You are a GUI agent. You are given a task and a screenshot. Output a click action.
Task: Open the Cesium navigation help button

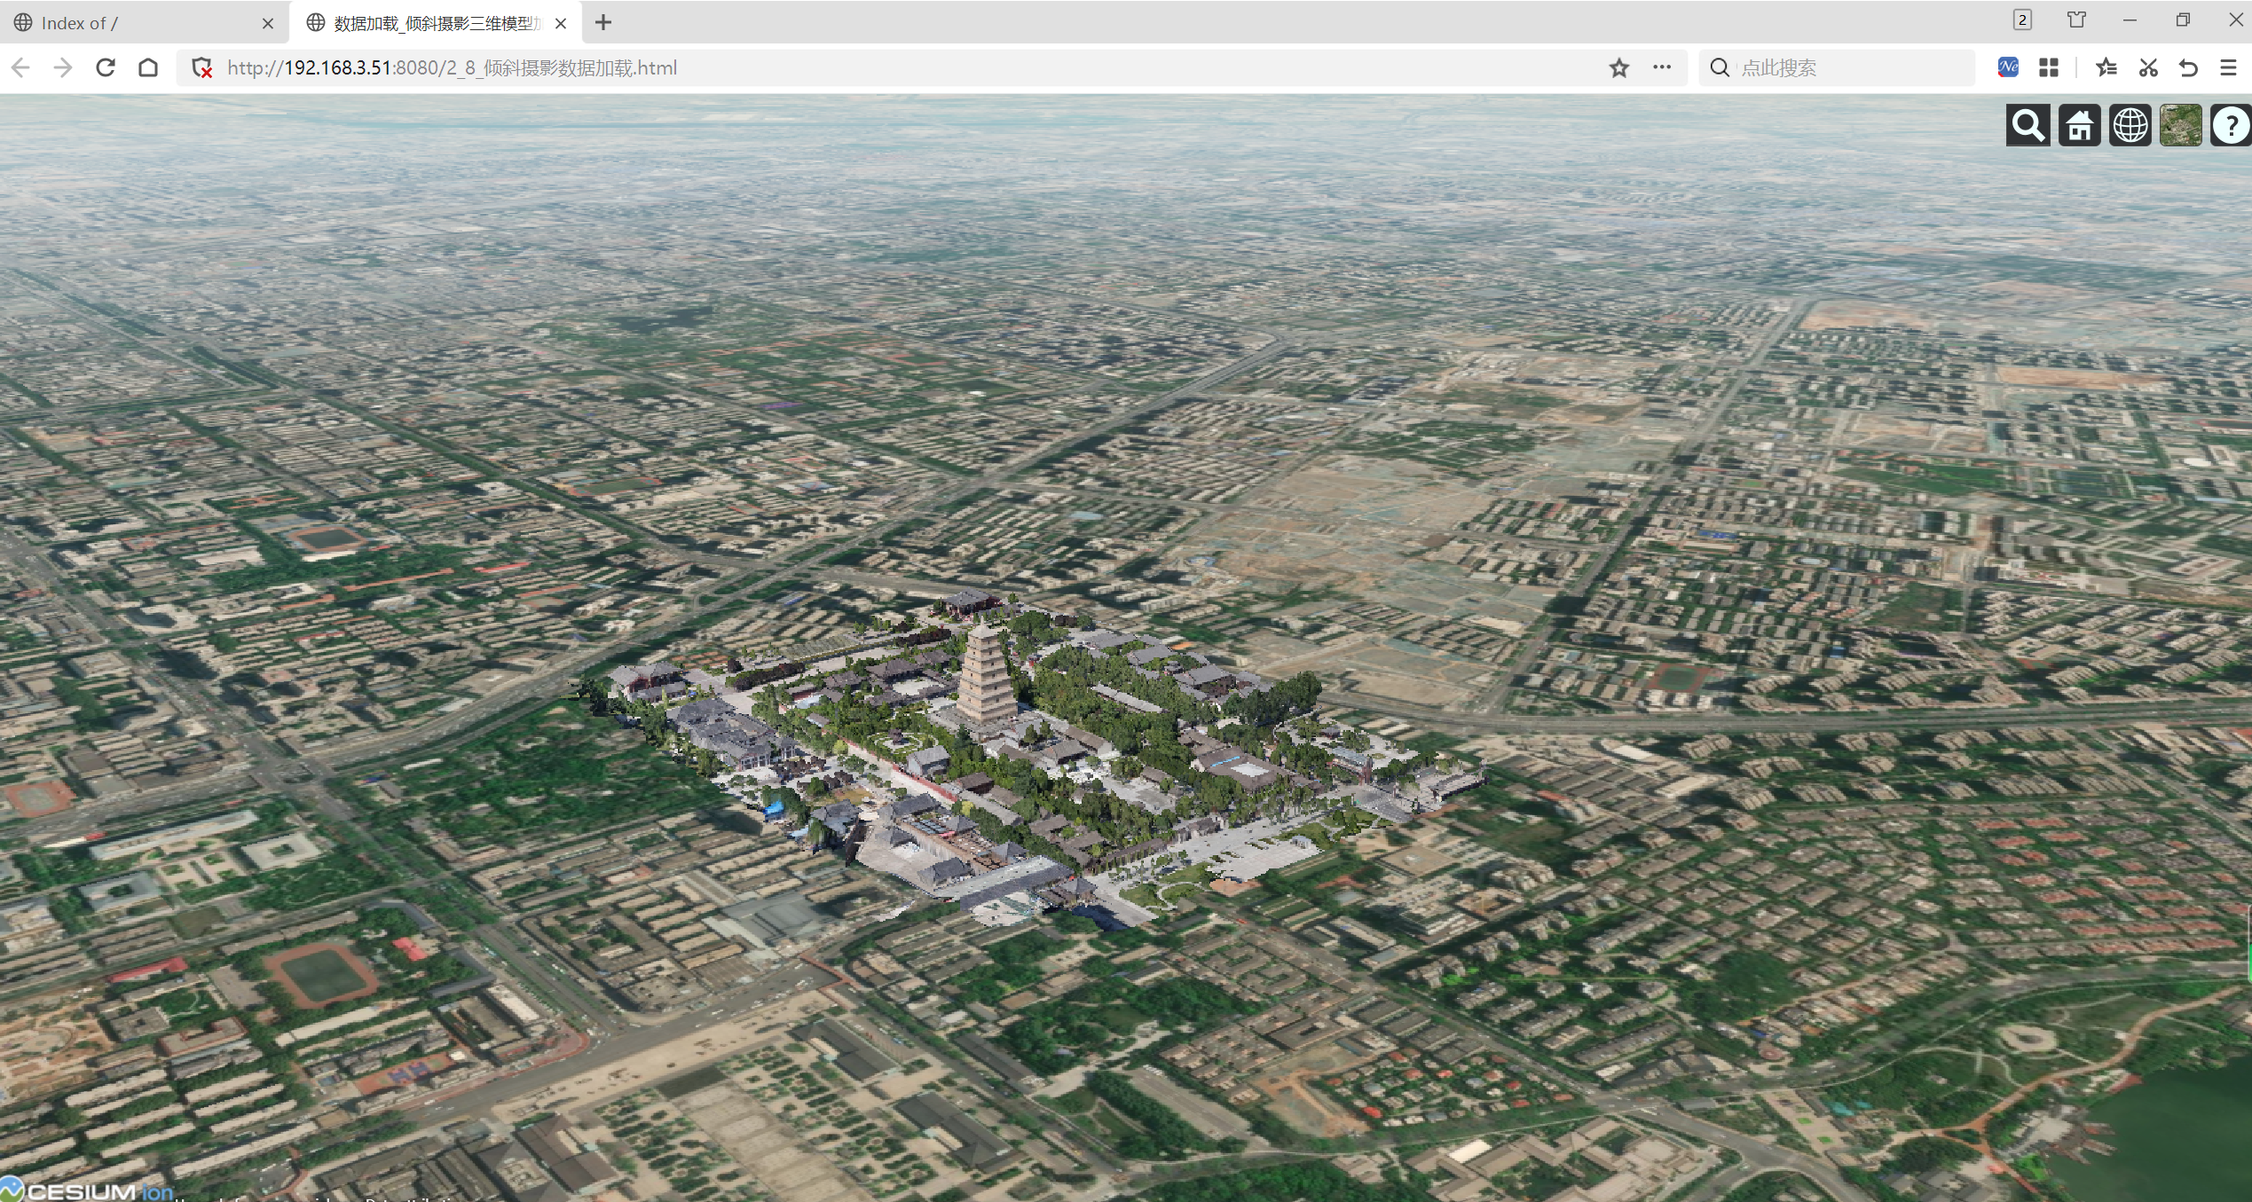click(2231, 125)
